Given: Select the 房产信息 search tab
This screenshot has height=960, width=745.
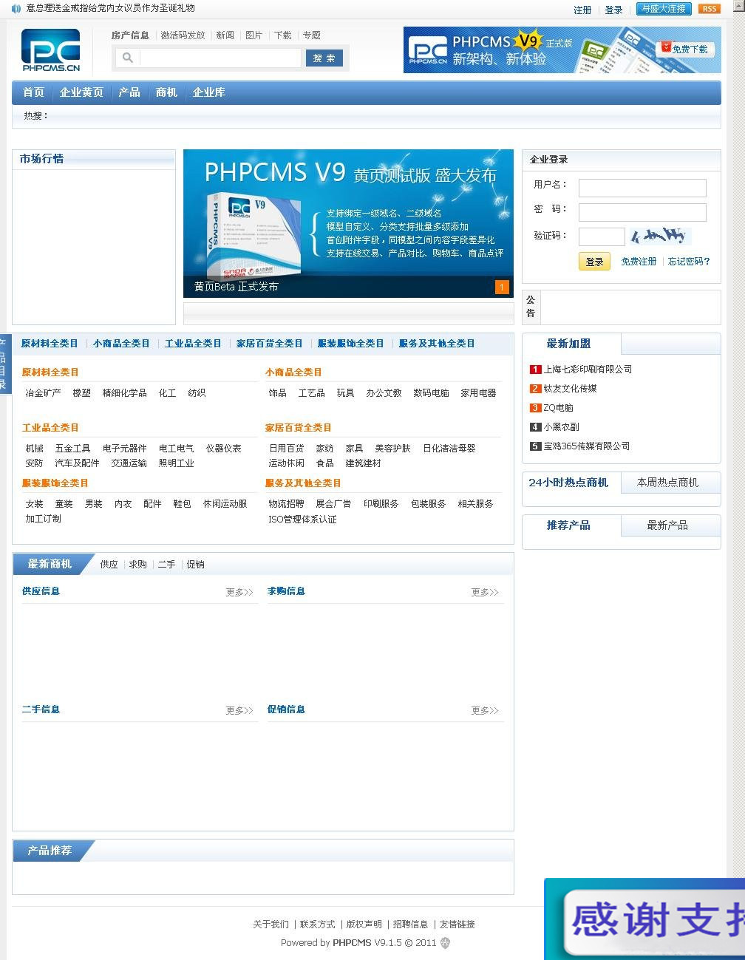Looking at the screenshot, I should pyautogui.click(x=130, y=35).
